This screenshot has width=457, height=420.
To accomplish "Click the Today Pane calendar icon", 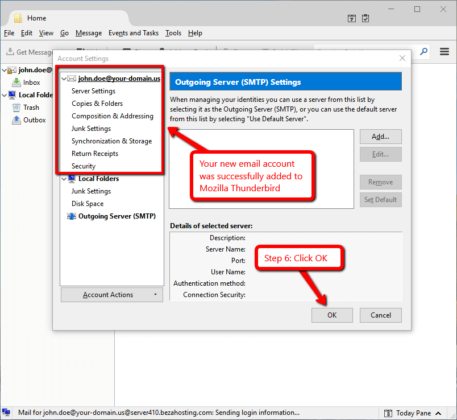I will (x=388, y=413).
